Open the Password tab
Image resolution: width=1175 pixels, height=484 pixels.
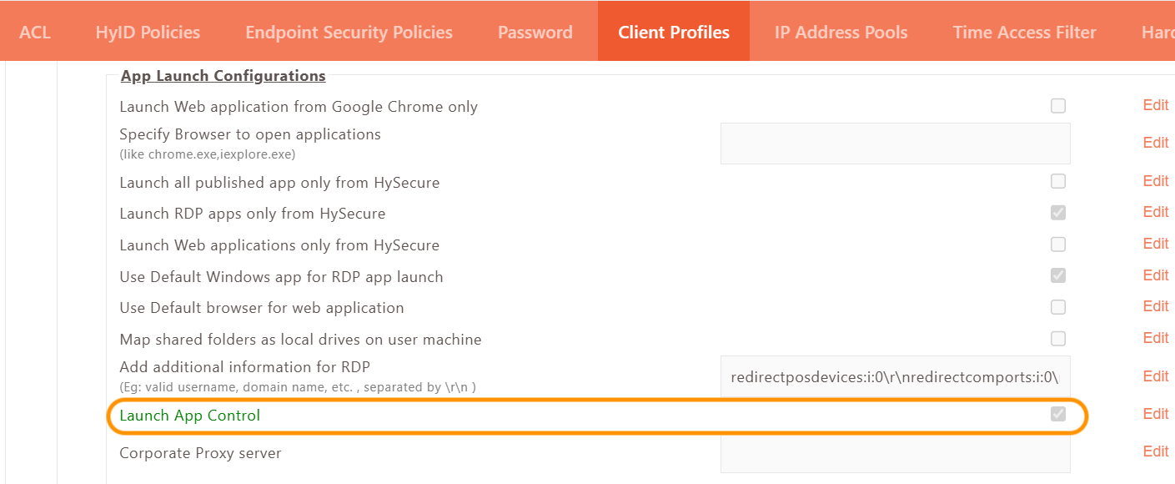[535, 33]
